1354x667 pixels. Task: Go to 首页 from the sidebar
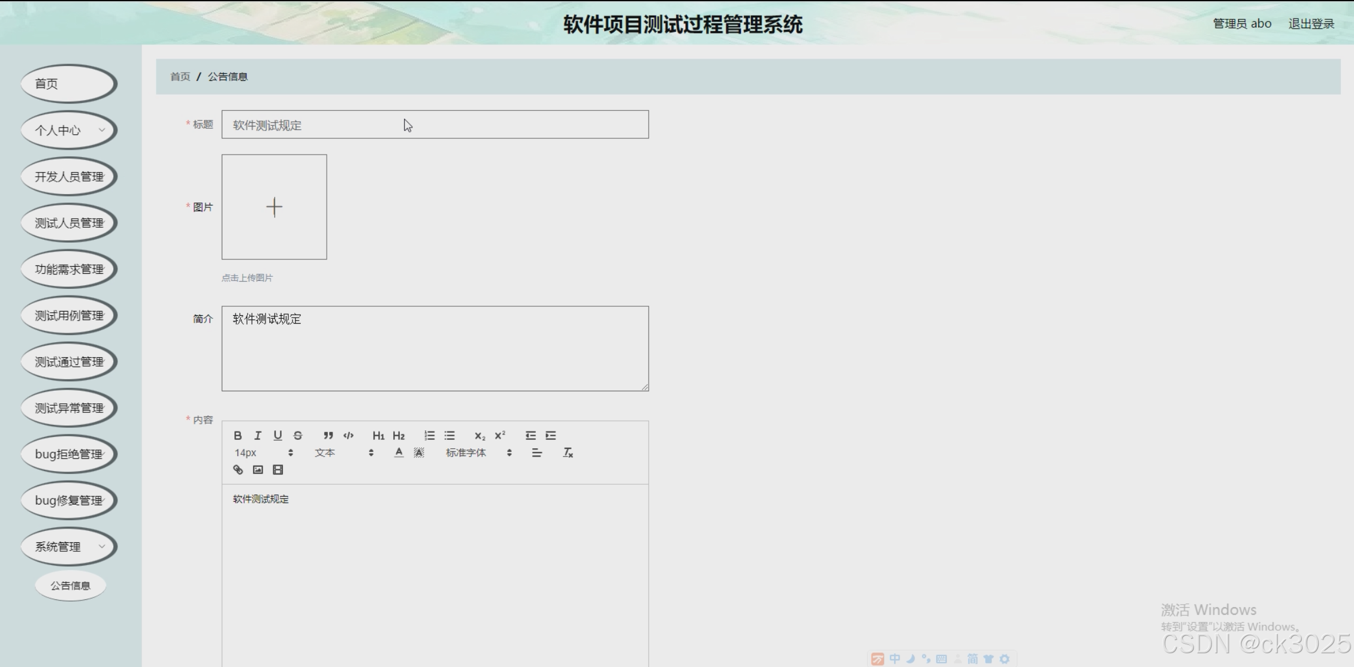click(x=68, y=83)
